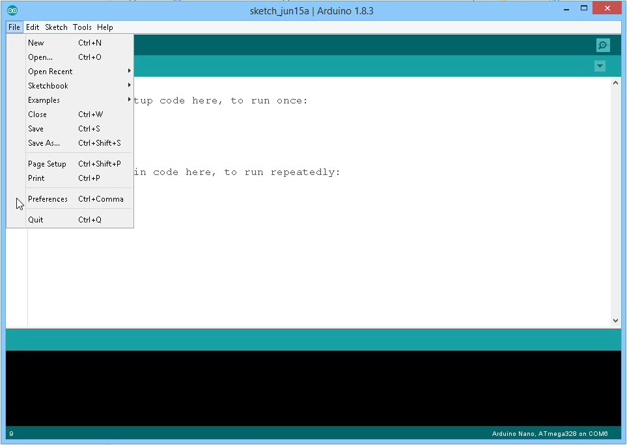Select New from the File menu
This screenshot has height=445, width=627.
point(36,43)
